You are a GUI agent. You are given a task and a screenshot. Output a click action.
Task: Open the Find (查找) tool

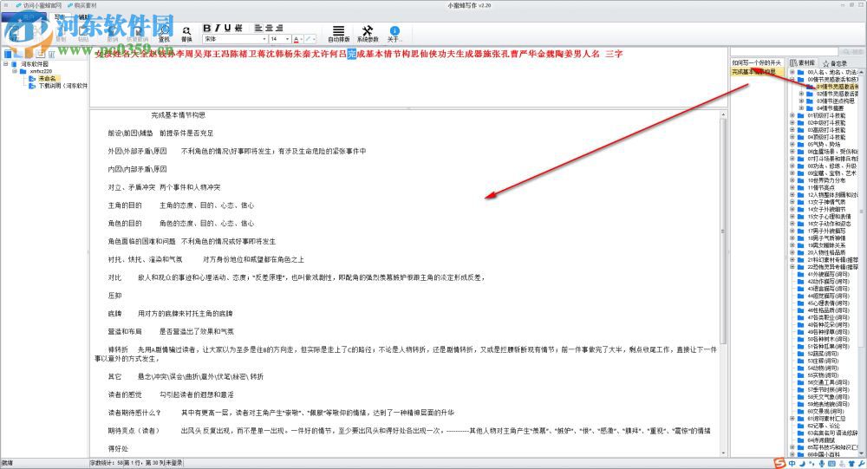click(x=164, y=35)
